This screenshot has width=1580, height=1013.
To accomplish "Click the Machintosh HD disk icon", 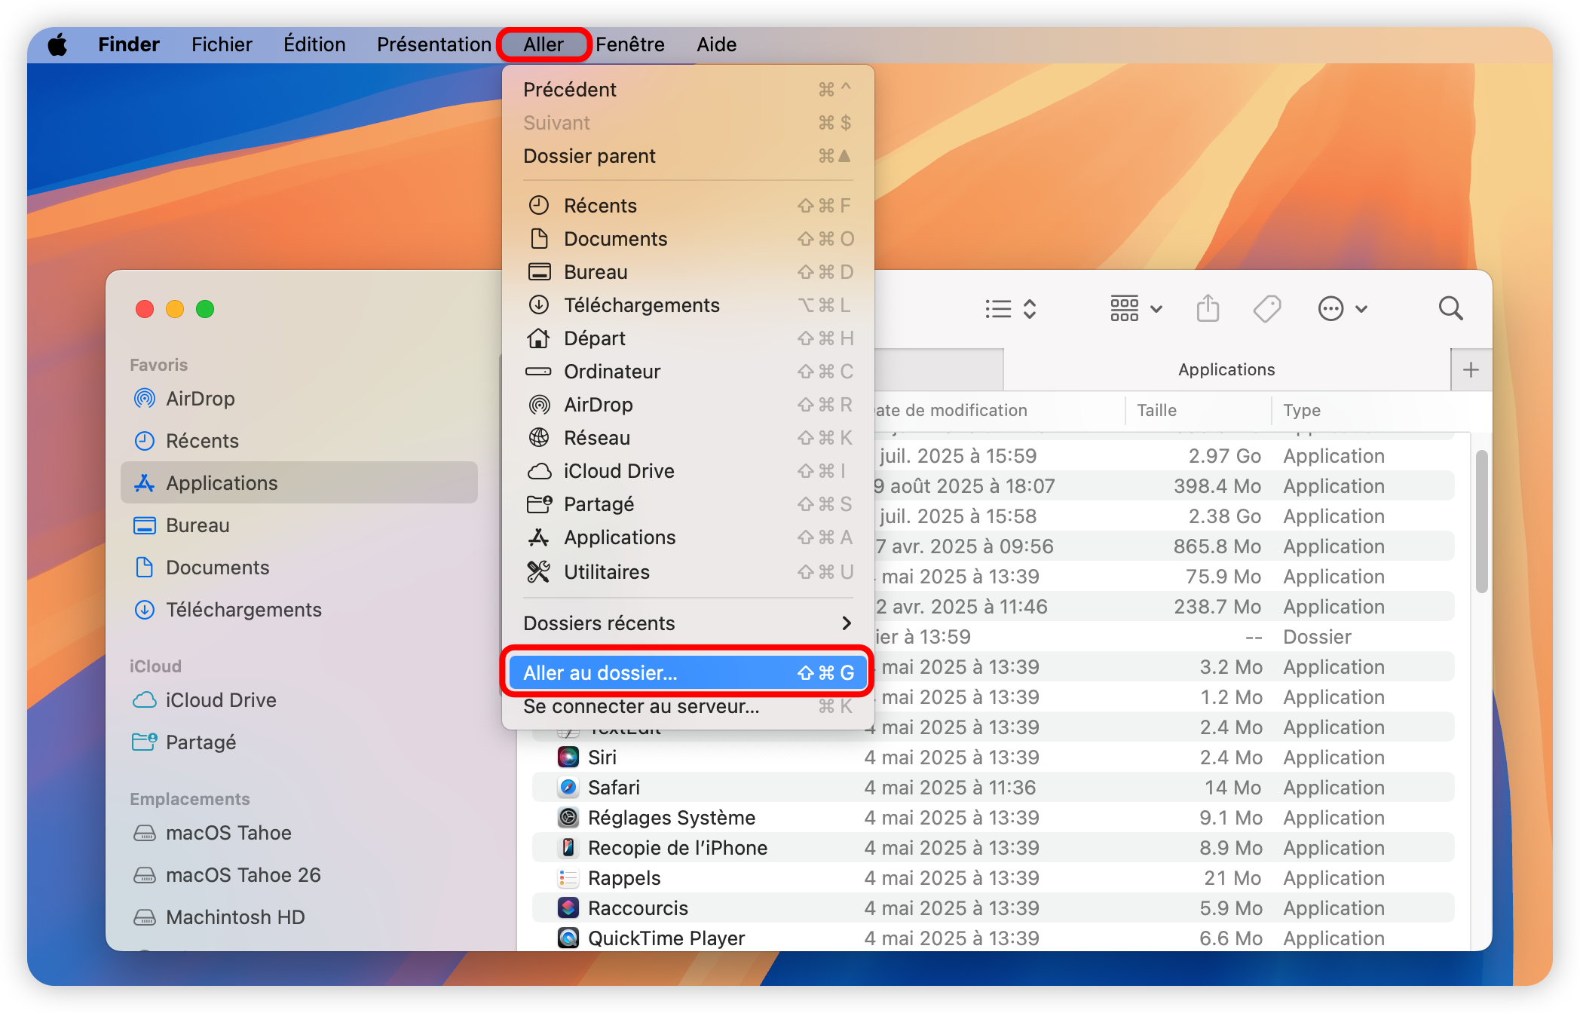I will (x=144, y=917).
